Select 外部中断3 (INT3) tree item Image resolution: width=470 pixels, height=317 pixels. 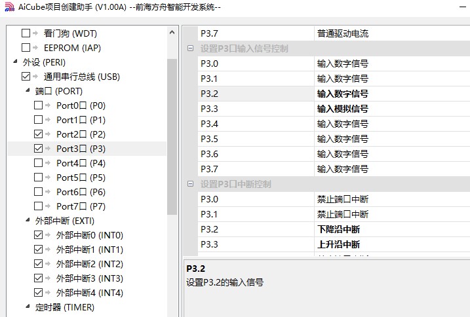click(x=90, y=278)
